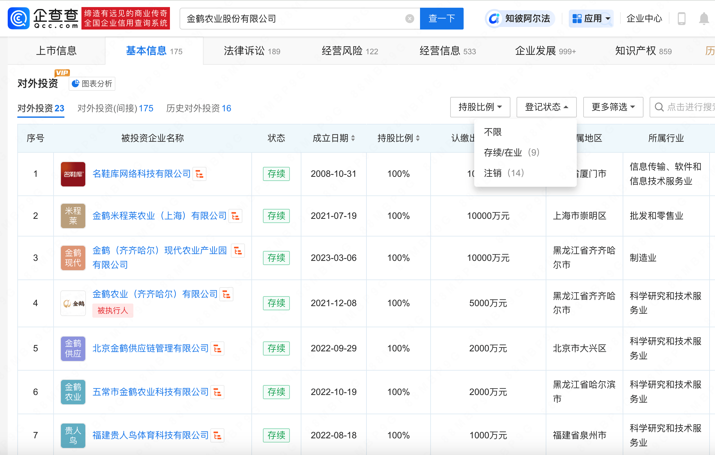Open 五常市金鹤农业科技有限公司 link
Image resolution: width=715 pixels, height=455 pixels.
coord(150,392)
